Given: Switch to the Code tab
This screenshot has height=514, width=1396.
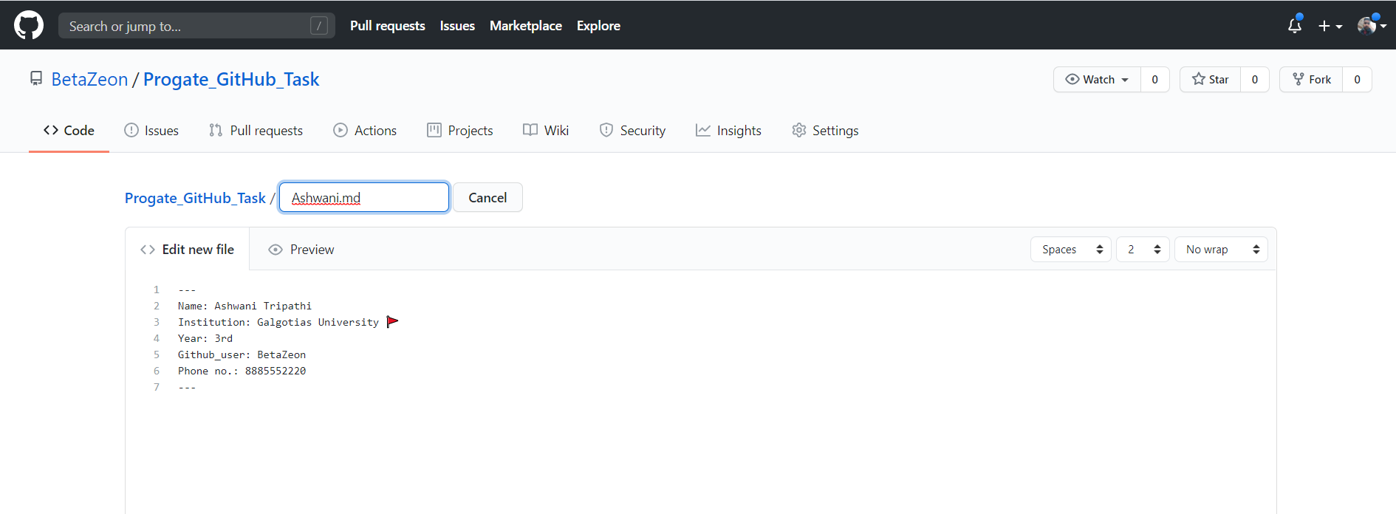Looking at the screenshot, I should [69, 130].
